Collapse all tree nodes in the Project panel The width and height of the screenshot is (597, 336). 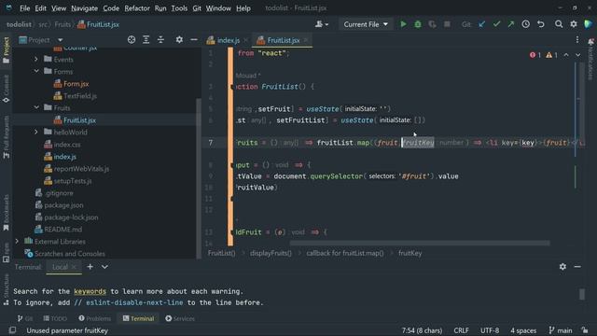pos(160,39)
